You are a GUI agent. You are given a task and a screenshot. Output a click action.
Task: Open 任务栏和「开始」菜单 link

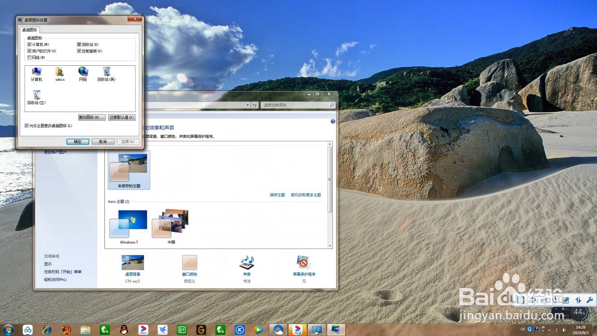[x=63, y=272]
